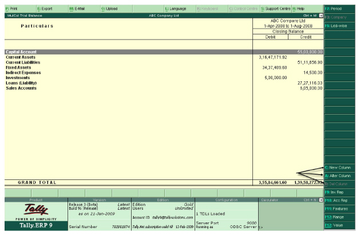The height and width of the screenshot is (235, 360).
Task: Open the L: Language menu
Action: [180, 9]
